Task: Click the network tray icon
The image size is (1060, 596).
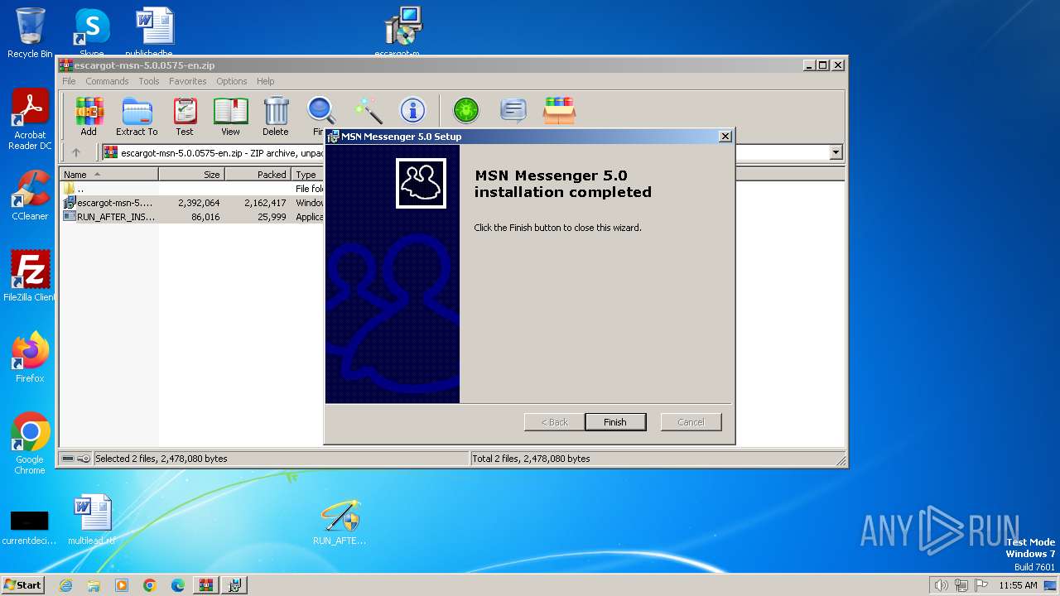Action: point(961,585)
